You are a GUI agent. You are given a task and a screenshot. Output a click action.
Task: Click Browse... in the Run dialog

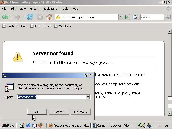[x=81, y=112]
